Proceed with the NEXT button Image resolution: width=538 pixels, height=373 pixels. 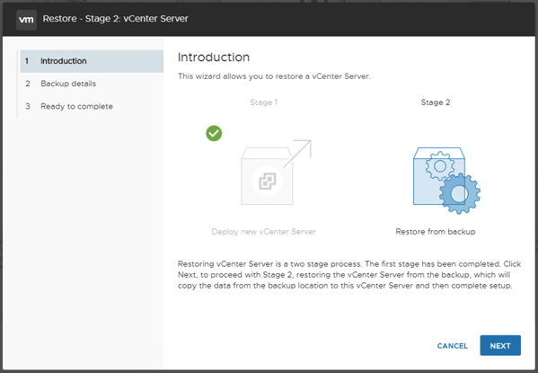500,345
